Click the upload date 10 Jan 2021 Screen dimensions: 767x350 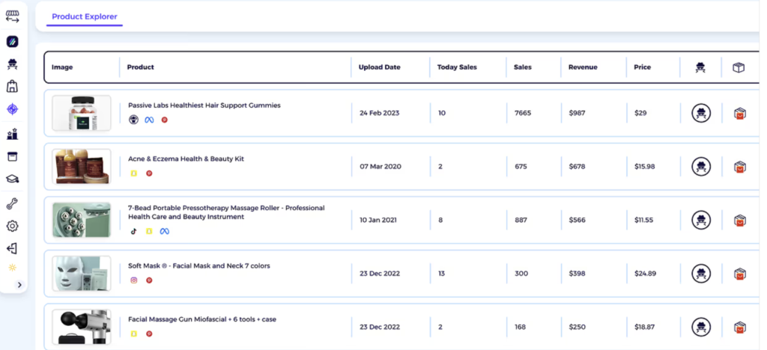pos(378,220)
